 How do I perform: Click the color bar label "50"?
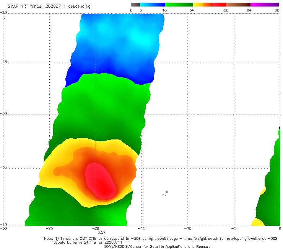pyautogui.click(x=226, y=10)
